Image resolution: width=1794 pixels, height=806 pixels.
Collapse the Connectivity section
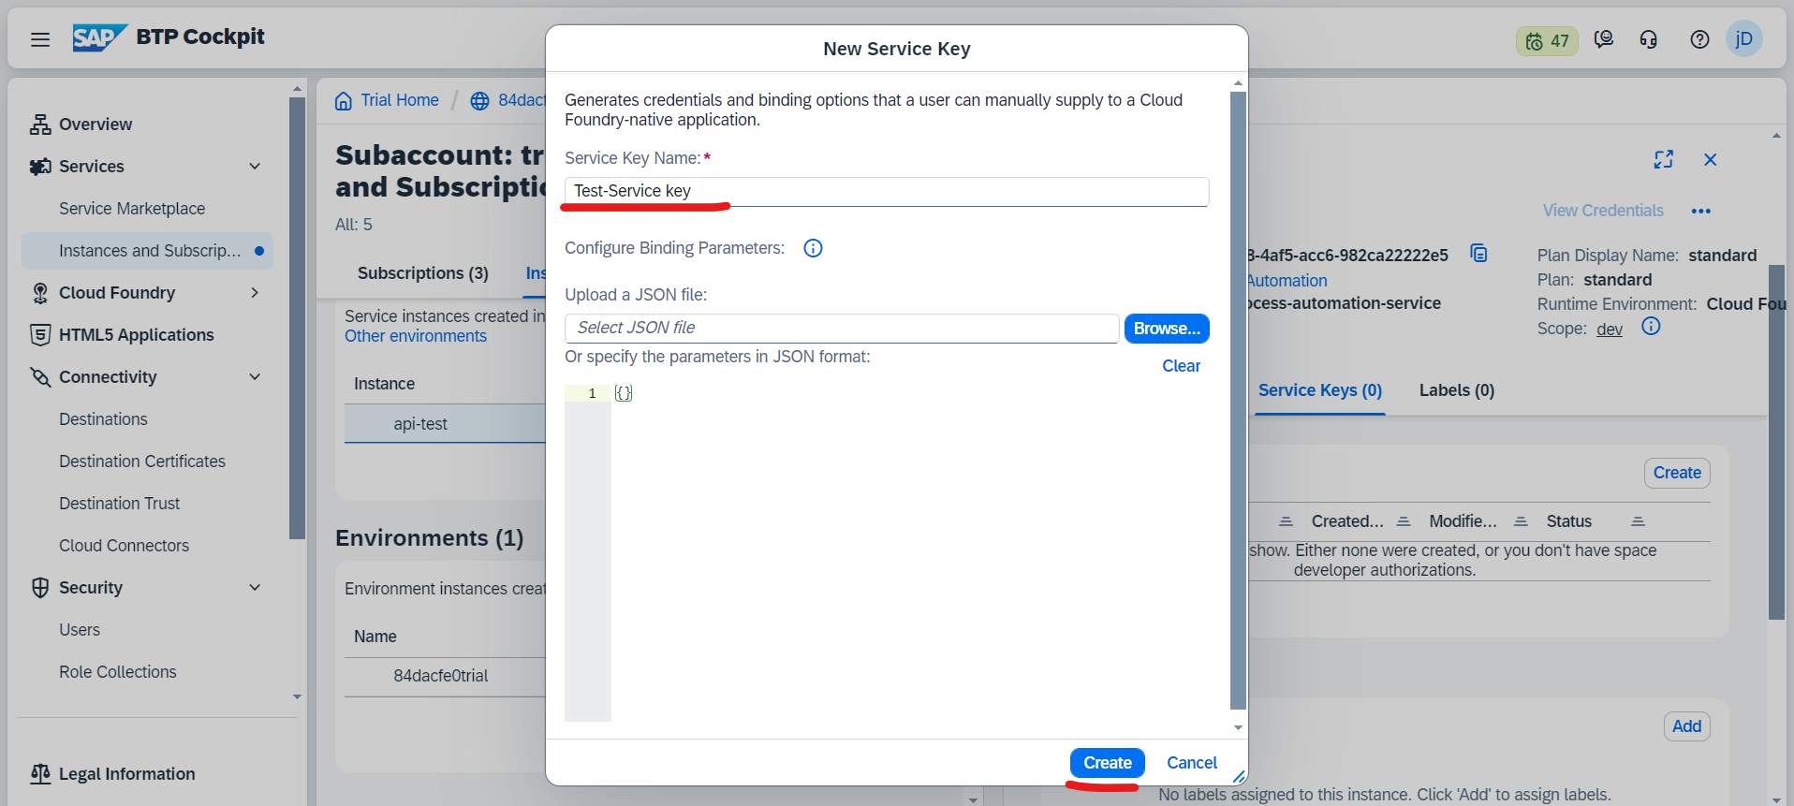tap(255, 377)
